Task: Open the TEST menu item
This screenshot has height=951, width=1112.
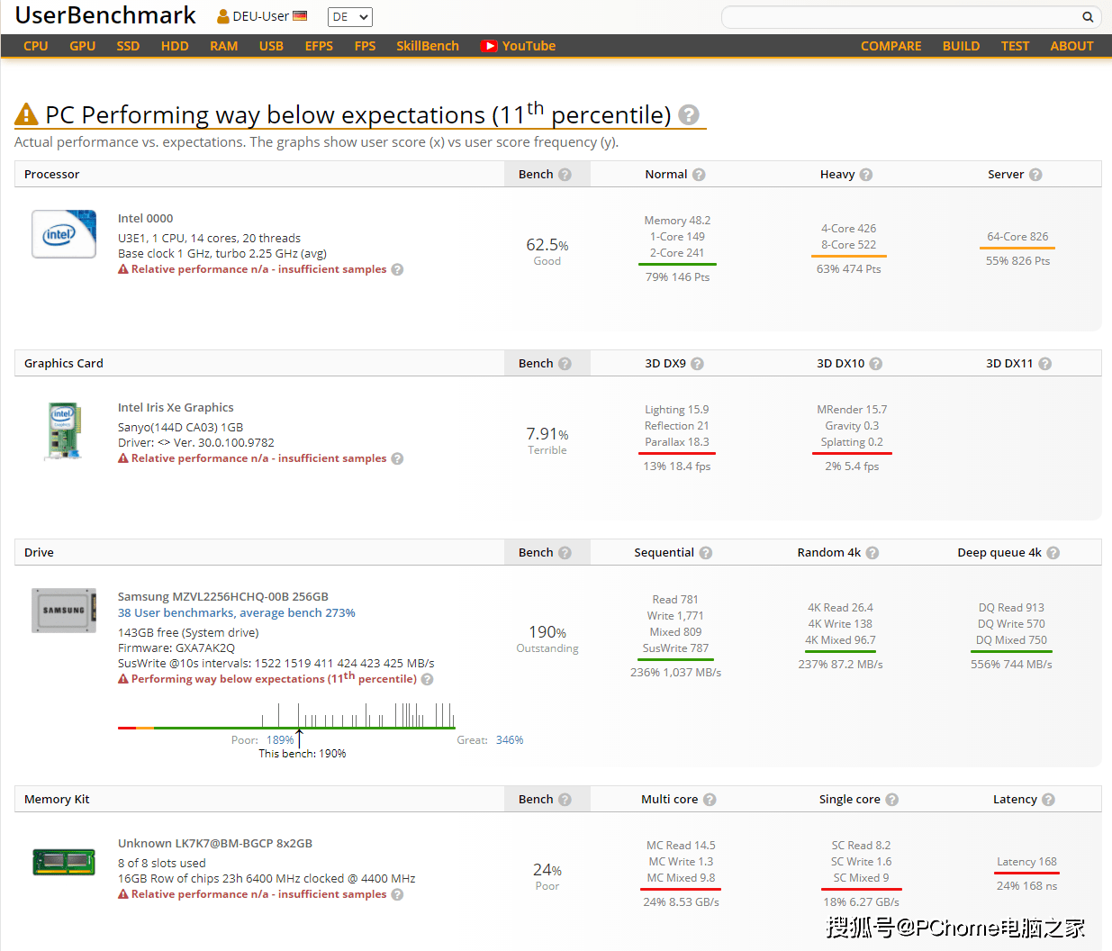Action: click(1015, 46)
